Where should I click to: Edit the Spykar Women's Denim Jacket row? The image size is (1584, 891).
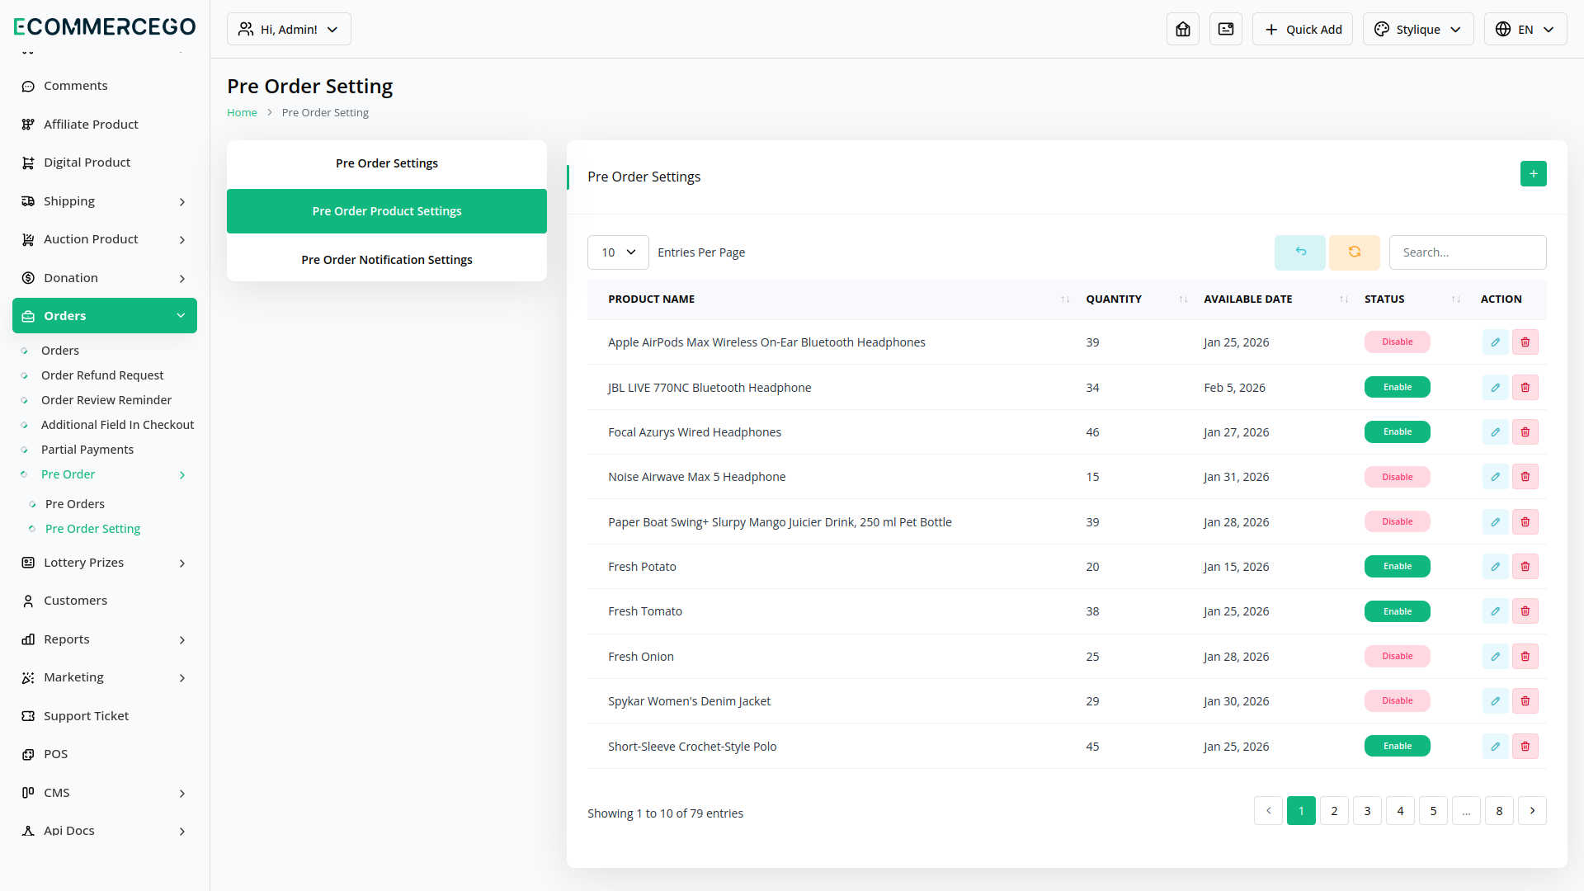pyautogui.click(x=1495, y=701)
